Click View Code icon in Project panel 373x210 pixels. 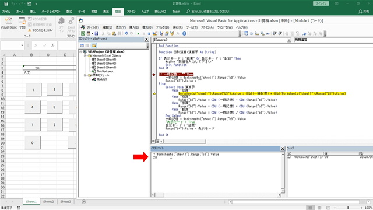(82, 45)
